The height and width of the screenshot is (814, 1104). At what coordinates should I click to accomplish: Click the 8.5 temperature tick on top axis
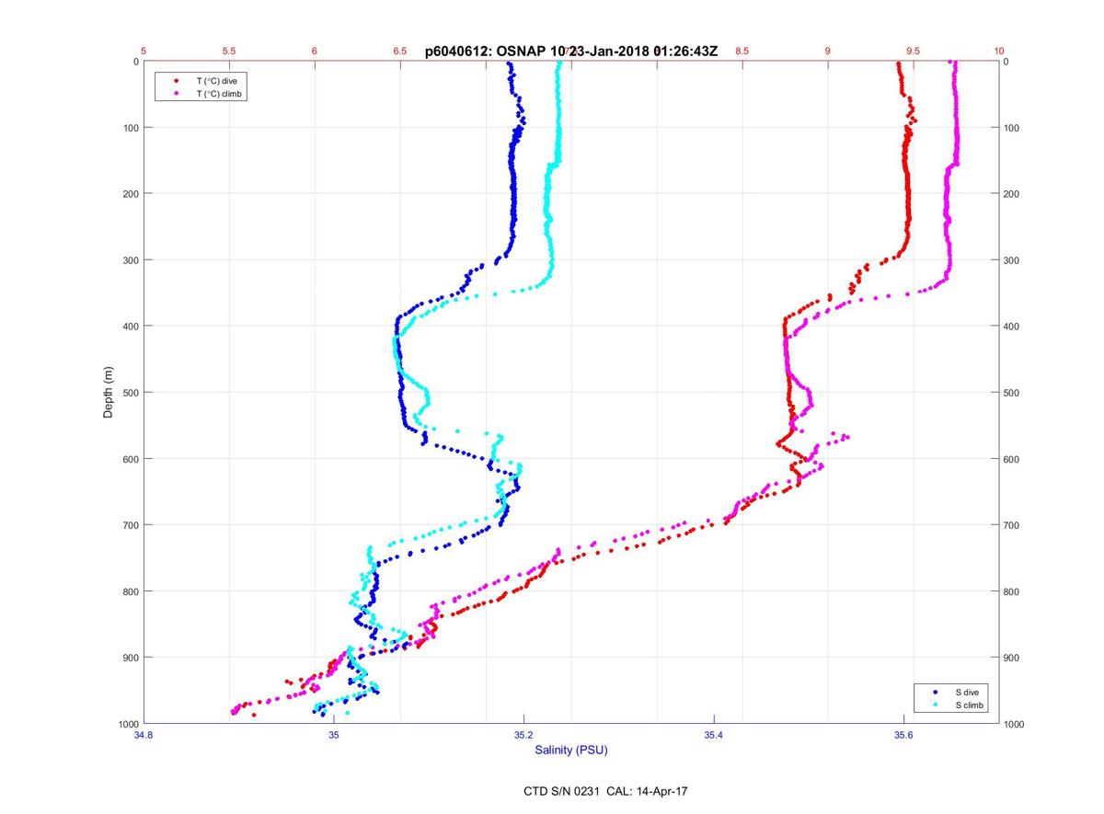click(742, 52)
